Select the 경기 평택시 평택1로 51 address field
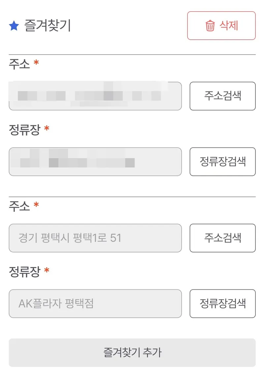This screenshot has height=376, width=264. pos(95,238)
